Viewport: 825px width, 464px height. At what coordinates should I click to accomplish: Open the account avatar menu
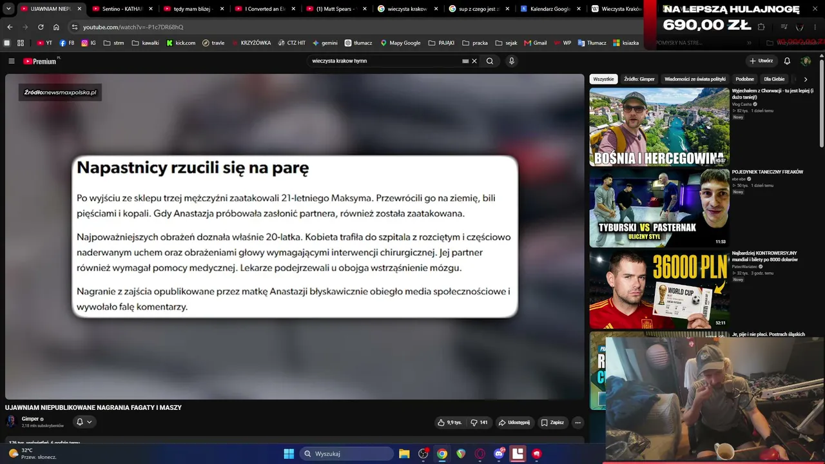(806, 61)
